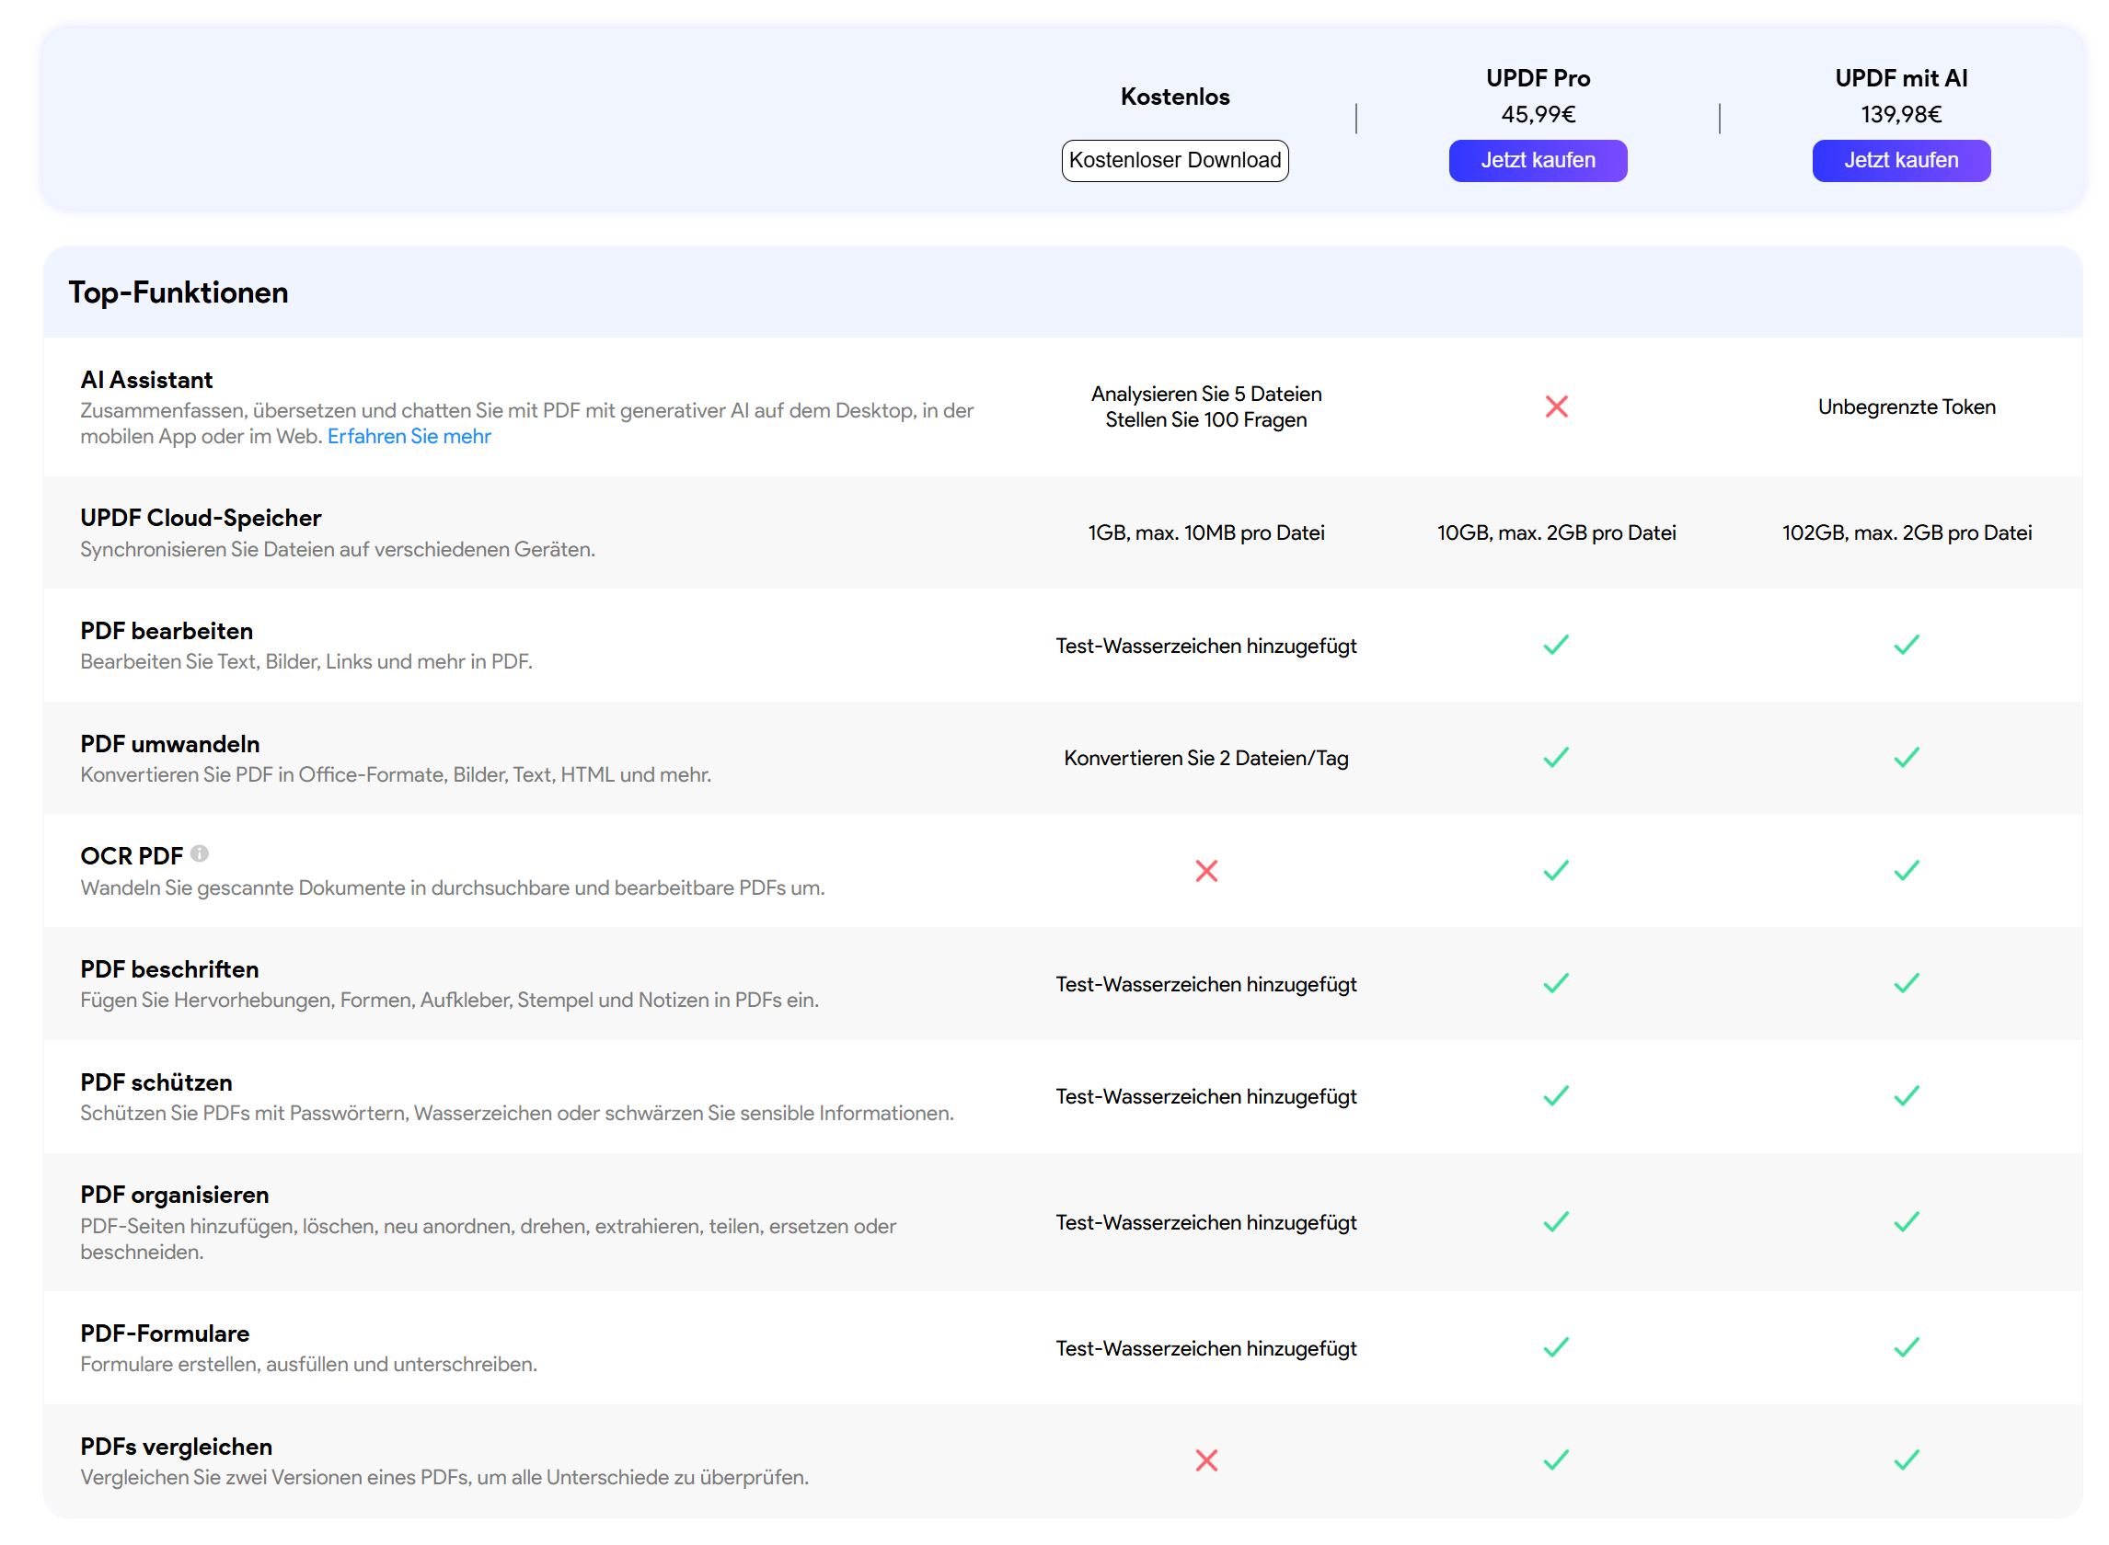Click the Synchronisieren Sie Dateien description
2109x1545 pixels.
(x=338, y=549)
